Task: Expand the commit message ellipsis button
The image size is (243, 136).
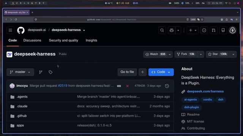Action: [119, 86]
